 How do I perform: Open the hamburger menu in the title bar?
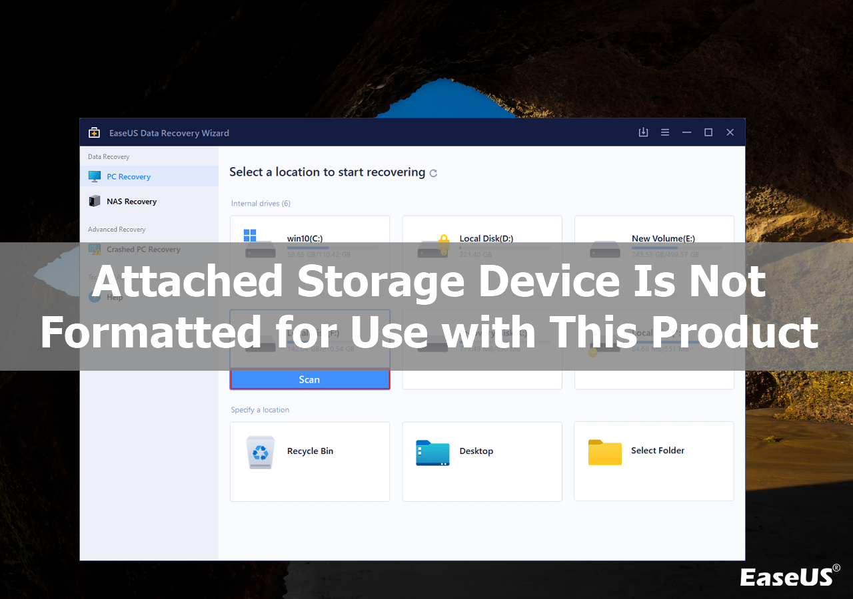pyautogui.click(x=665, y=132)
